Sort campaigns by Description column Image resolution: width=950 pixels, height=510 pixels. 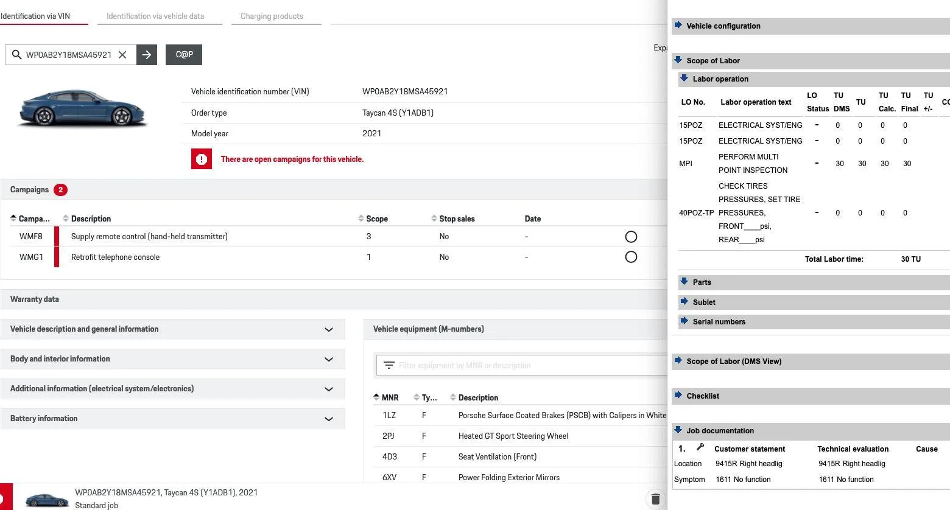86,218
